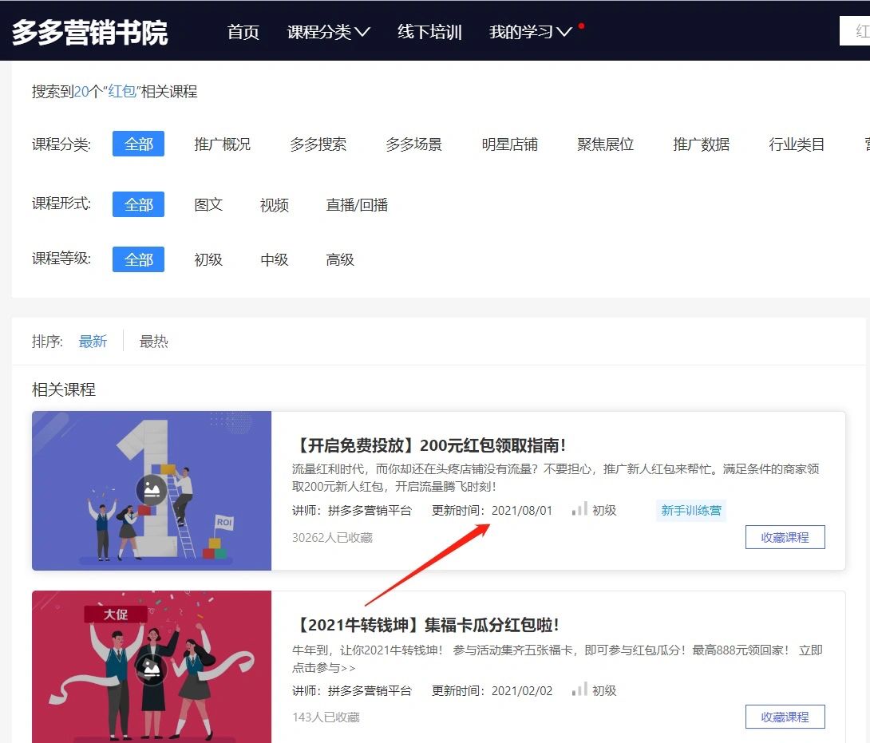The image size is (870, 743).
Task: Click the image icon on the 集福卡 thumbnail
Action: point(152,670)
